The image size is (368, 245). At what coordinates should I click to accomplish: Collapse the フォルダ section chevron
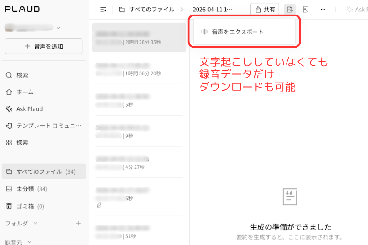click(35, 223)
